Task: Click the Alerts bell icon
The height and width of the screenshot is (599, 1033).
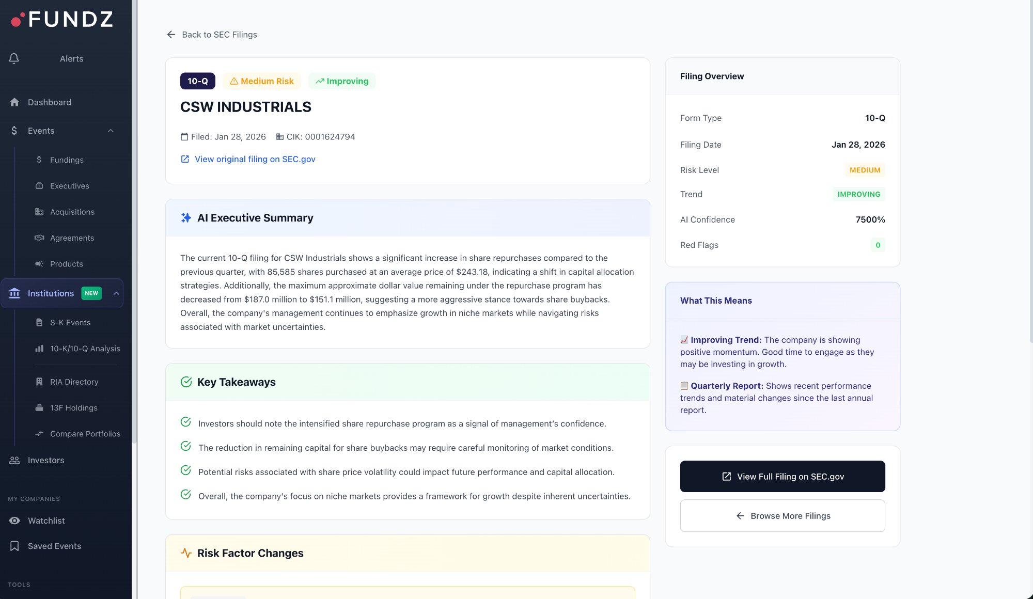Action: 14,59
